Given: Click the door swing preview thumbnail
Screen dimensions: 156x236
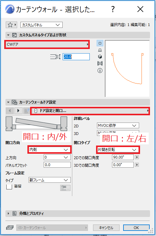Looking at the screenshot, I should [127, 69].
